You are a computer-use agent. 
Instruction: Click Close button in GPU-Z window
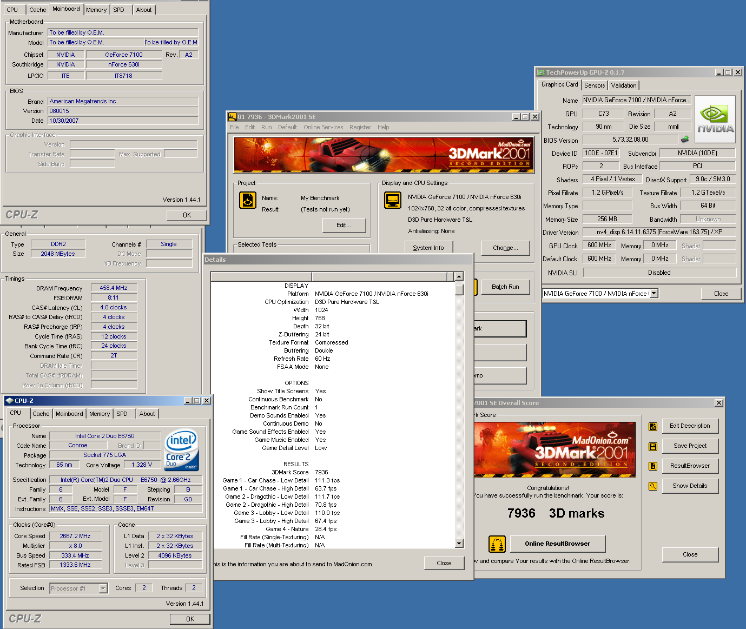coord(721,294)
